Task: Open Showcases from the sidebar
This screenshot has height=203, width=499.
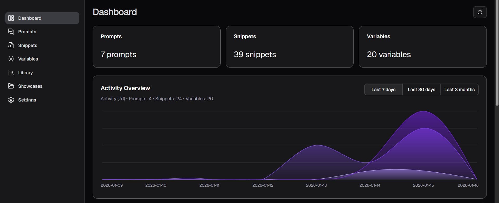Action: click(x=30, y=86)
